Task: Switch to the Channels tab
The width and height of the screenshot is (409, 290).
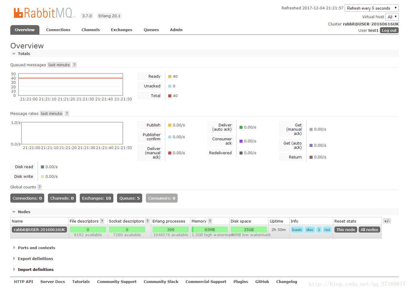Action: 91,30
